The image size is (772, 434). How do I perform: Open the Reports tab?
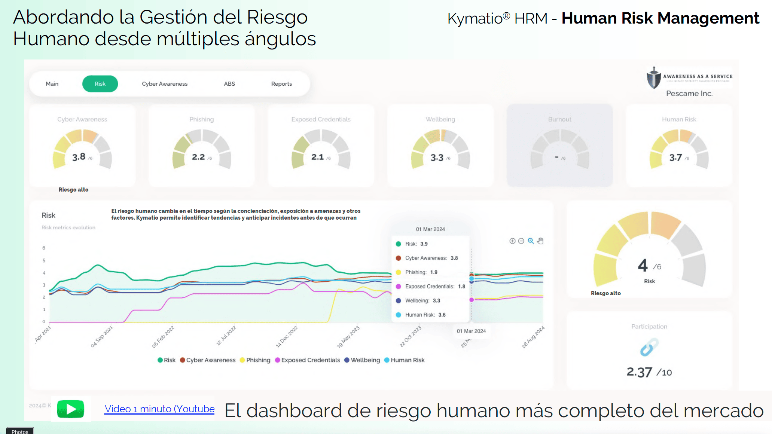281,84
